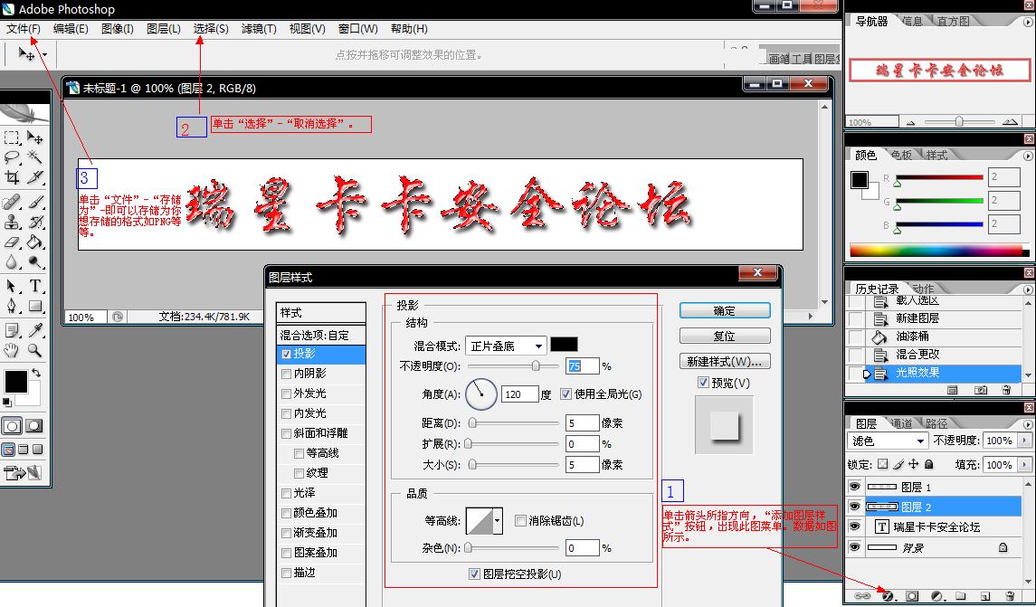The image size is (1036, 607).
Task: Open the Layers panel flyout menu arrow
Action: coord(1028,424)
